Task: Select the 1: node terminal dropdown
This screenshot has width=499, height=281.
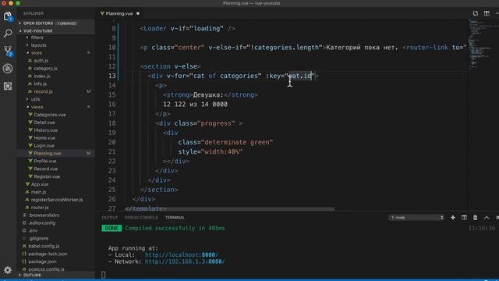Action: (x=416, y=217)
